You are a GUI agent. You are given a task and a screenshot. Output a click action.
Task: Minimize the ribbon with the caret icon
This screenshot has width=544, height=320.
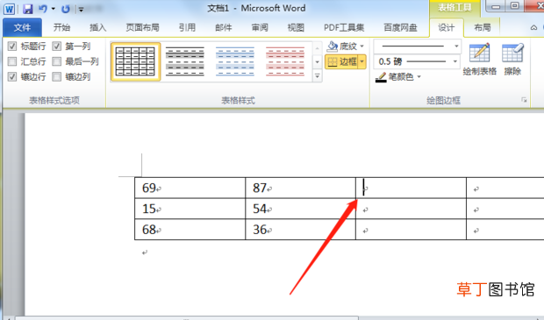coord(534,27)
